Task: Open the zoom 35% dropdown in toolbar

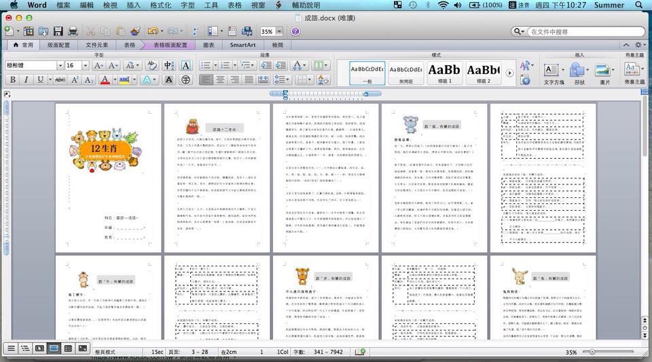Action: pos(279,32)
